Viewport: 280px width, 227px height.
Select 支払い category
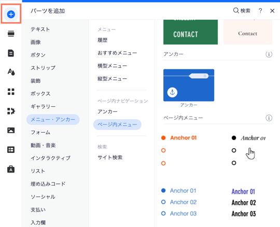click(38, 210)
